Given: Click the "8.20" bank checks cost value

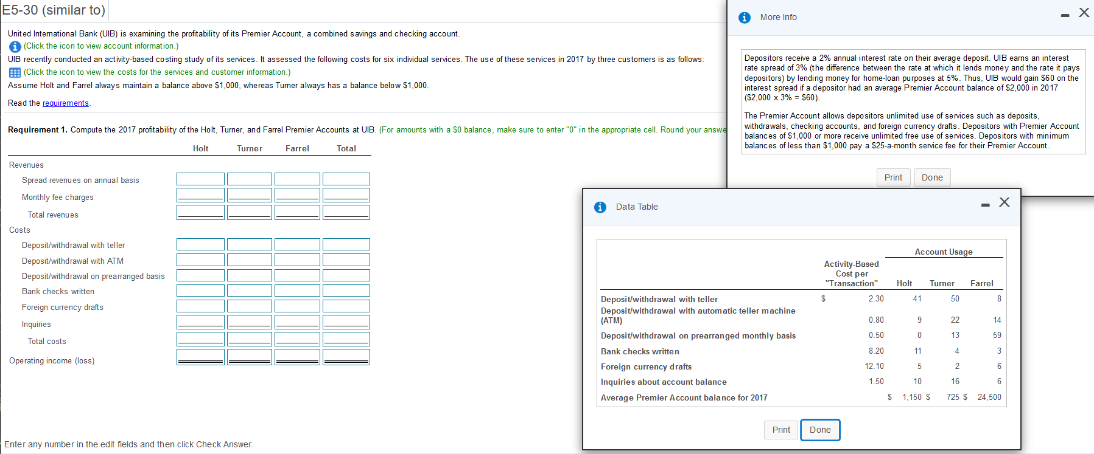Looking at the screenshot, I should [876, 351].
